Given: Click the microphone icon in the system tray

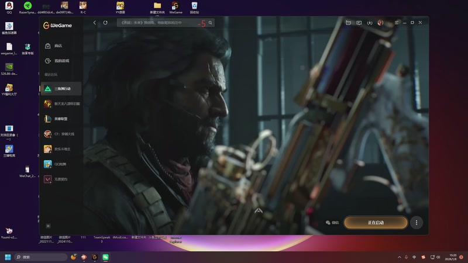Looking at the screenshot, I should (406, 257).
